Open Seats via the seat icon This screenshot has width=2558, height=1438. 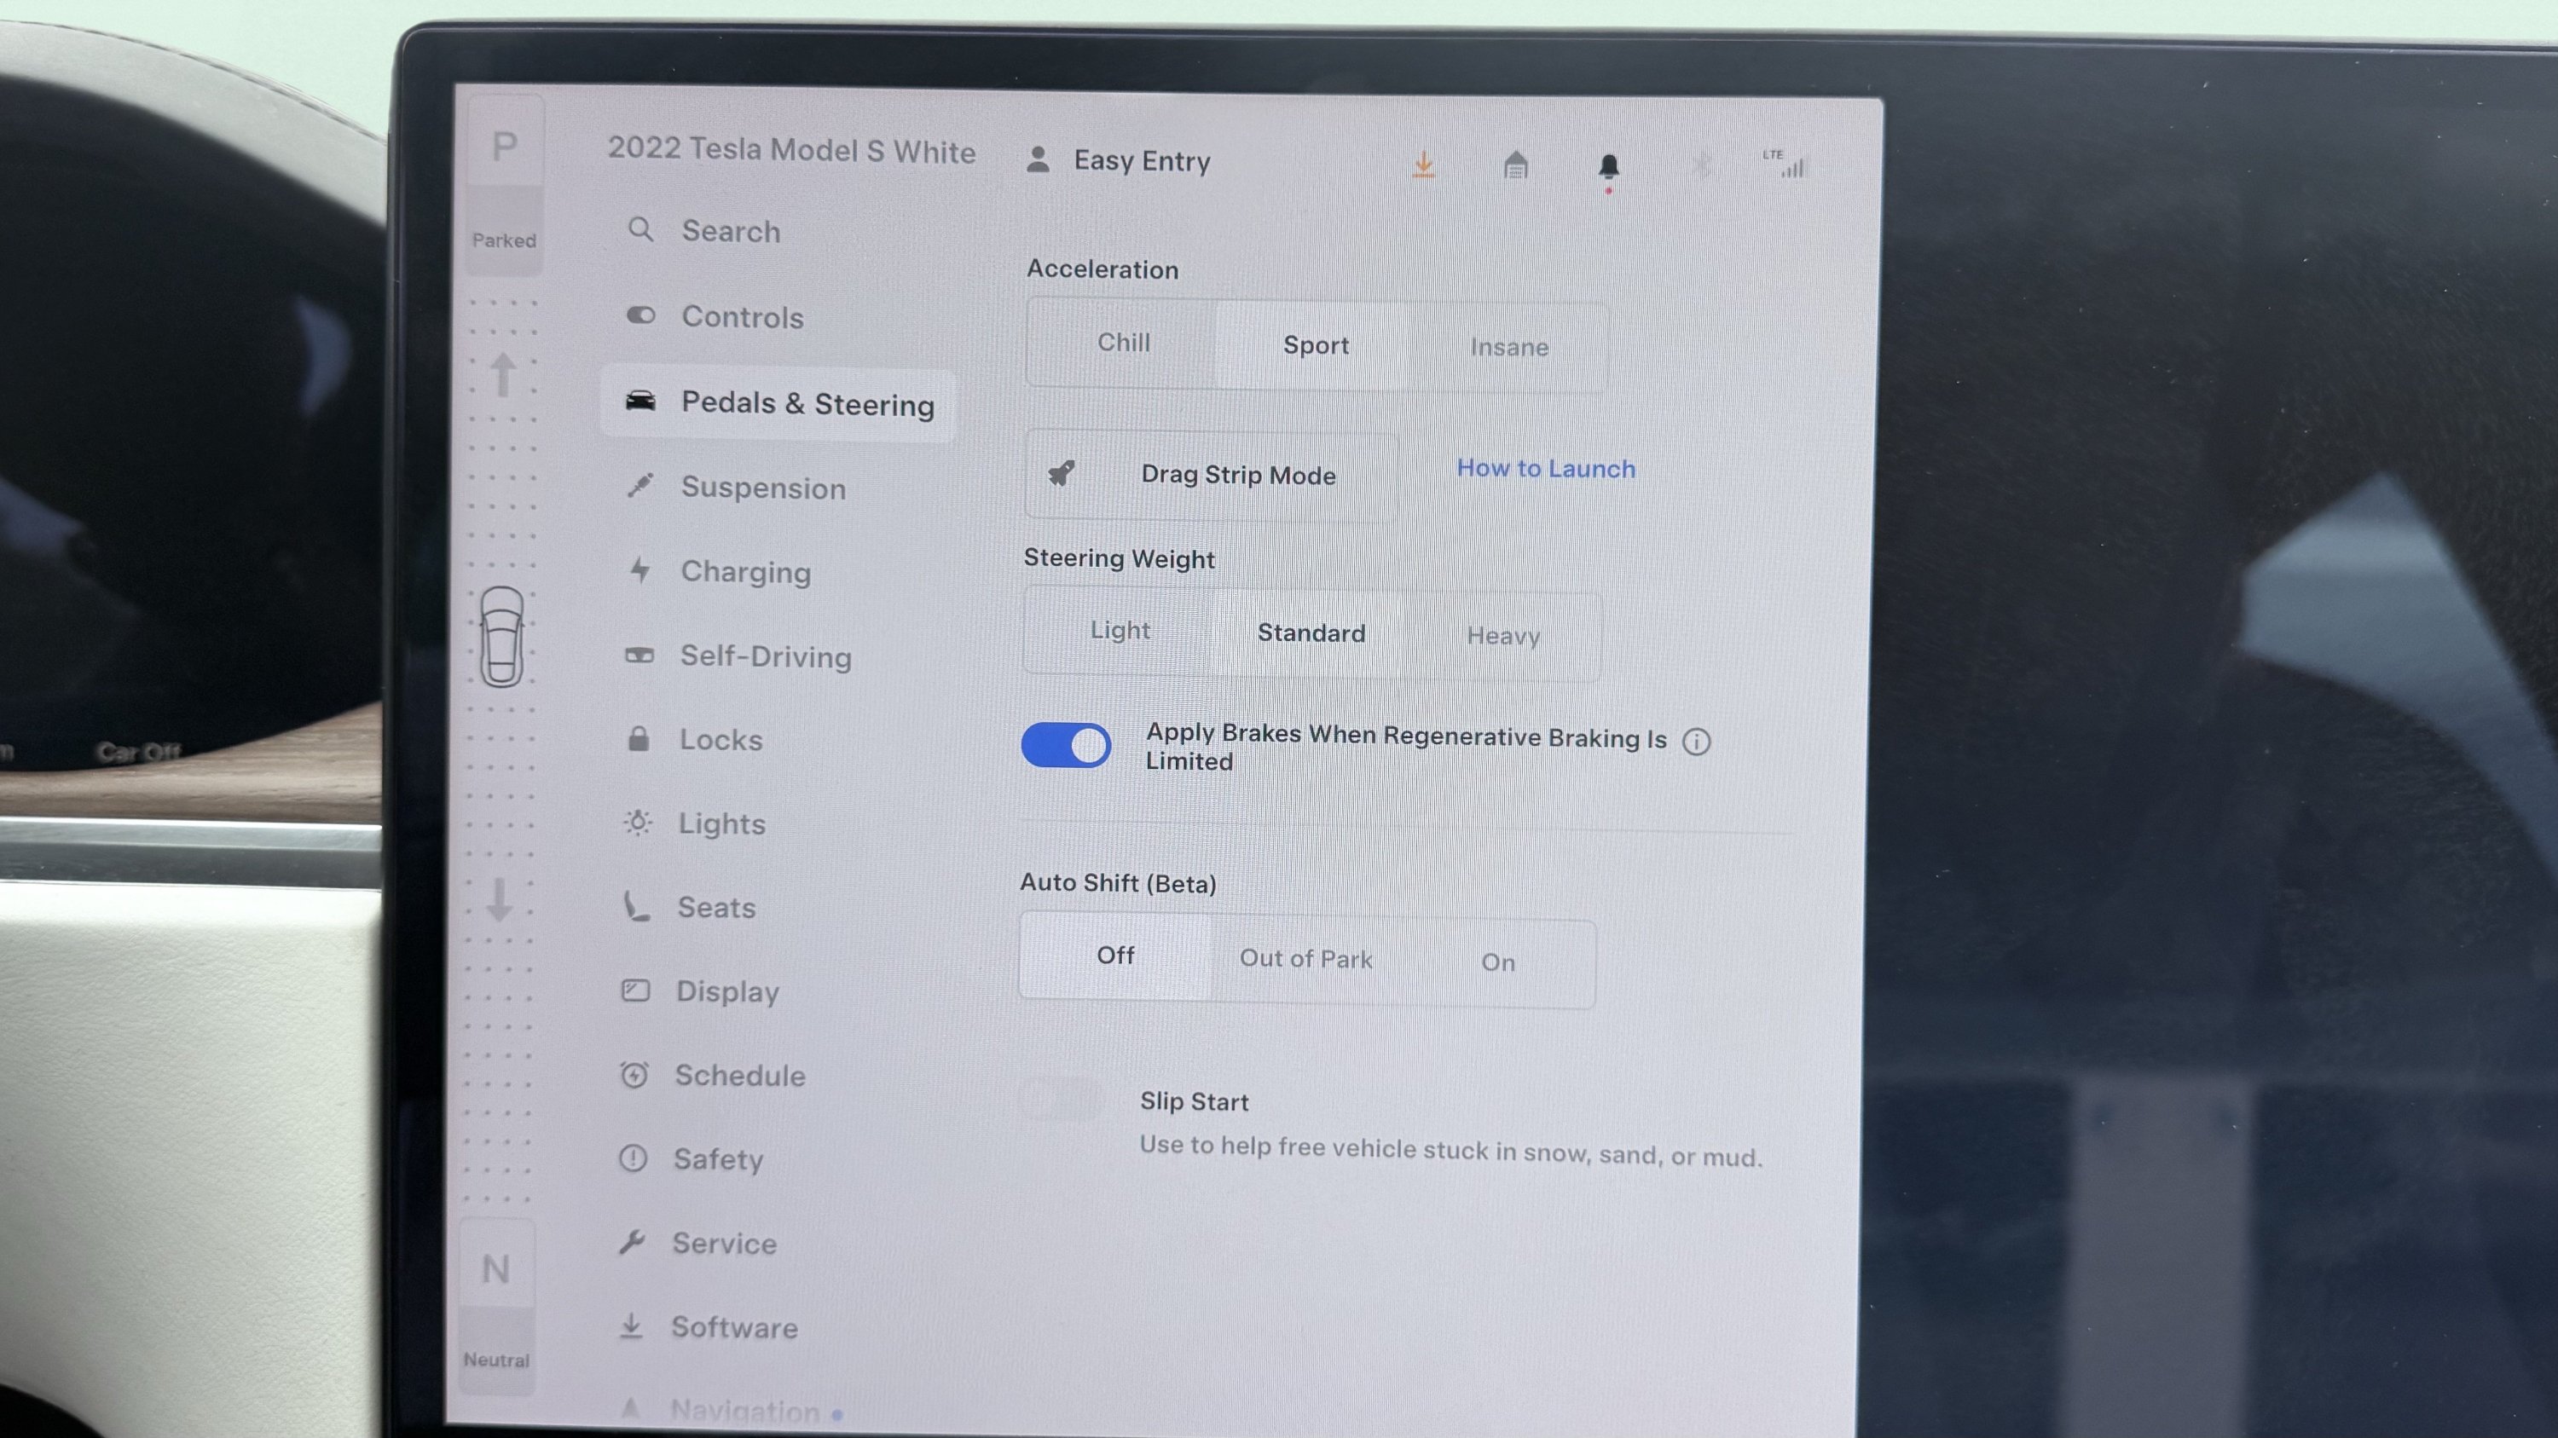pos(637,906)
